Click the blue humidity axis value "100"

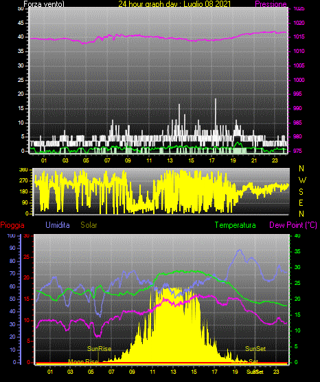click(x=12, y=235)
